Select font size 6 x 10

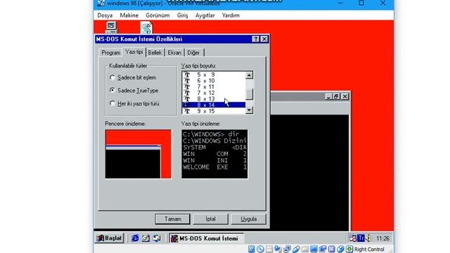pyautogui.click(x=214, y=81)
